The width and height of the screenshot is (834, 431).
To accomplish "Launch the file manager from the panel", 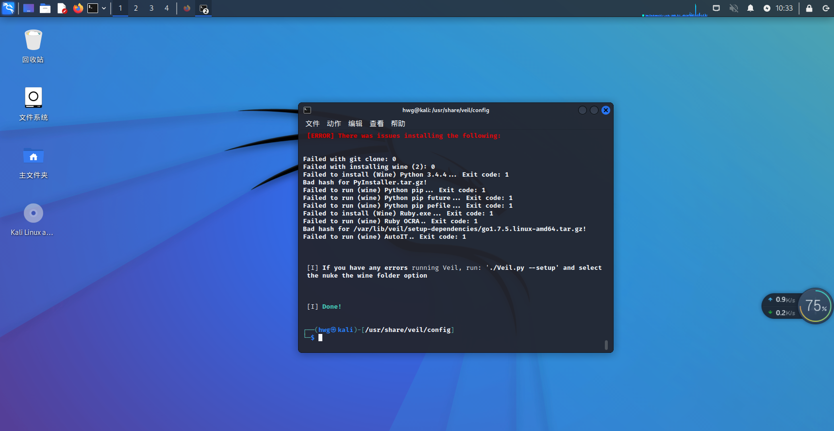I will [x=45, y=8].
